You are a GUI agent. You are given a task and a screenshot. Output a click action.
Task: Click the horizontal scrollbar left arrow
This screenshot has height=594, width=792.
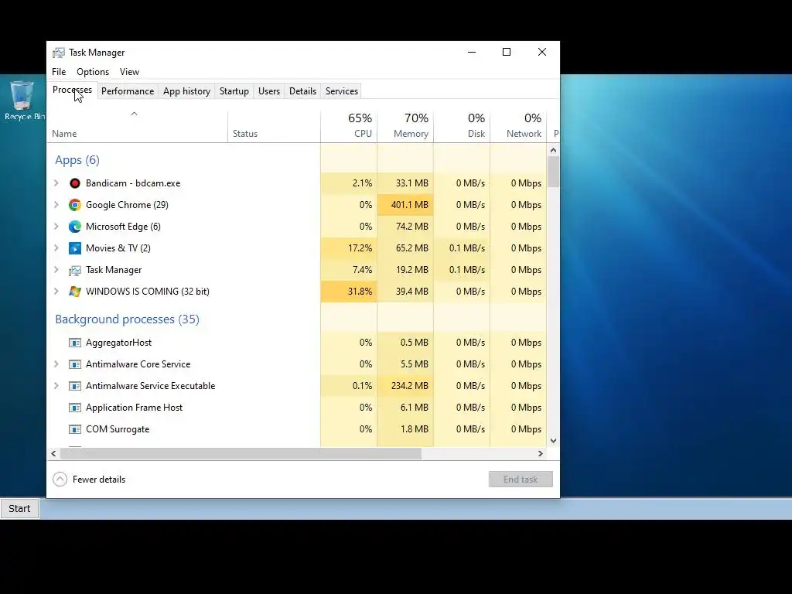[53, 453]
